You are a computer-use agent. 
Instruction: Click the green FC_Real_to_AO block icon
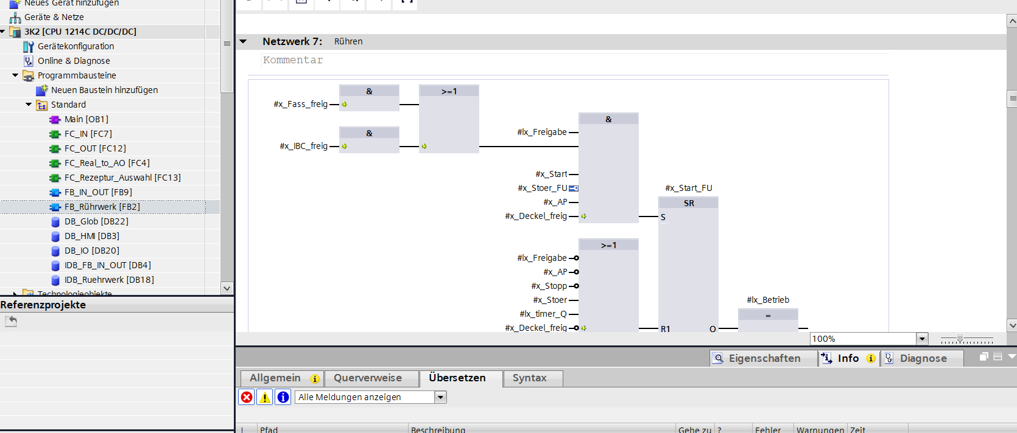coord(55,163)
